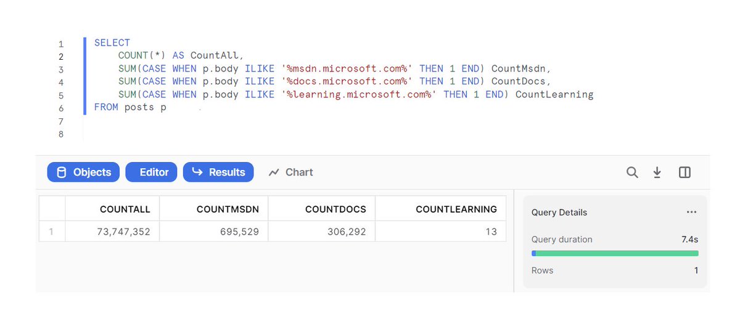Image resolution: width=740 pixels, height=332 pixels.
Task: Click line number 7 in the gutter
Action: point(60,121)
